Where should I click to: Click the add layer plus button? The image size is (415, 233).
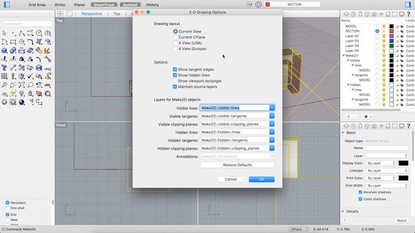[x=349, y=116]
